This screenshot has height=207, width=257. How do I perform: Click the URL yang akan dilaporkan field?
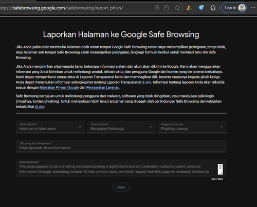pos(121,146)
